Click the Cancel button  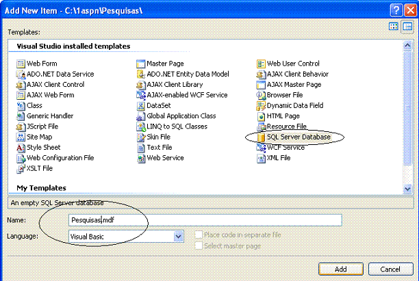[390, 269]
